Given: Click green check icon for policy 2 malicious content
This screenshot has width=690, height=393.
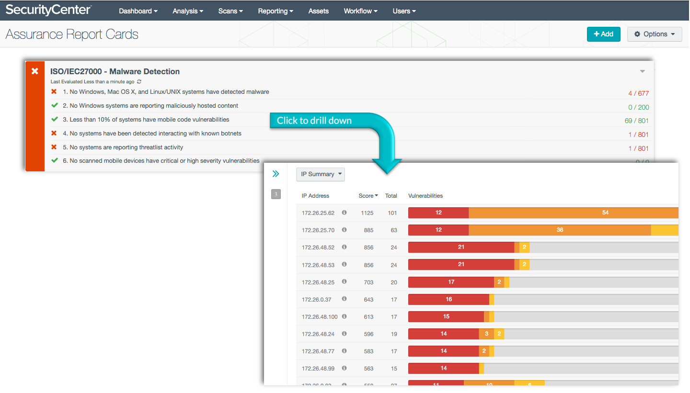Looking at the screenshot, I should [54, 105].
